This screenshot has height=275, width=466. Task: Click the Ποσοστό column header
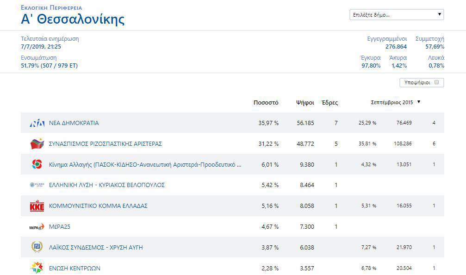pyautogui.click(x=266, y=103)
